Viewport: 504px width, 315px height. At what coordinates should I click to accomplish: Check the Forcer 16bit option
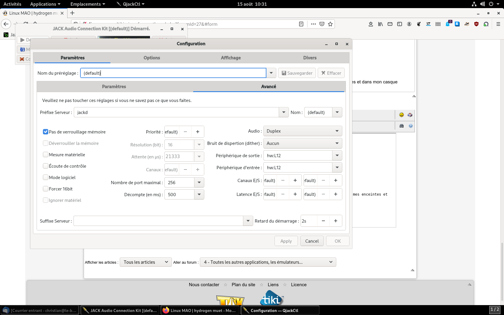click(46, 189)
